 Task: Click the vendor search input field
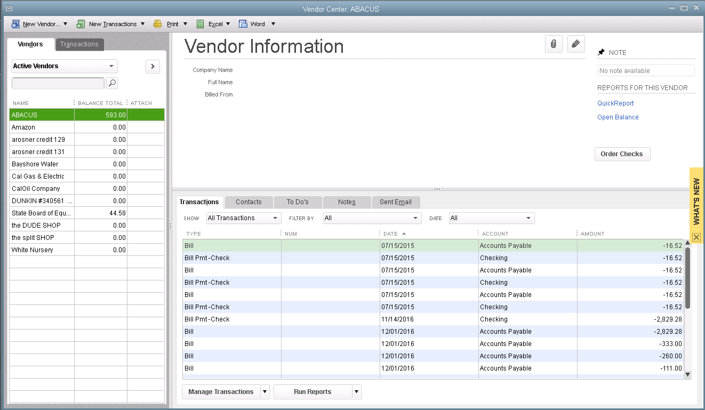58,83
